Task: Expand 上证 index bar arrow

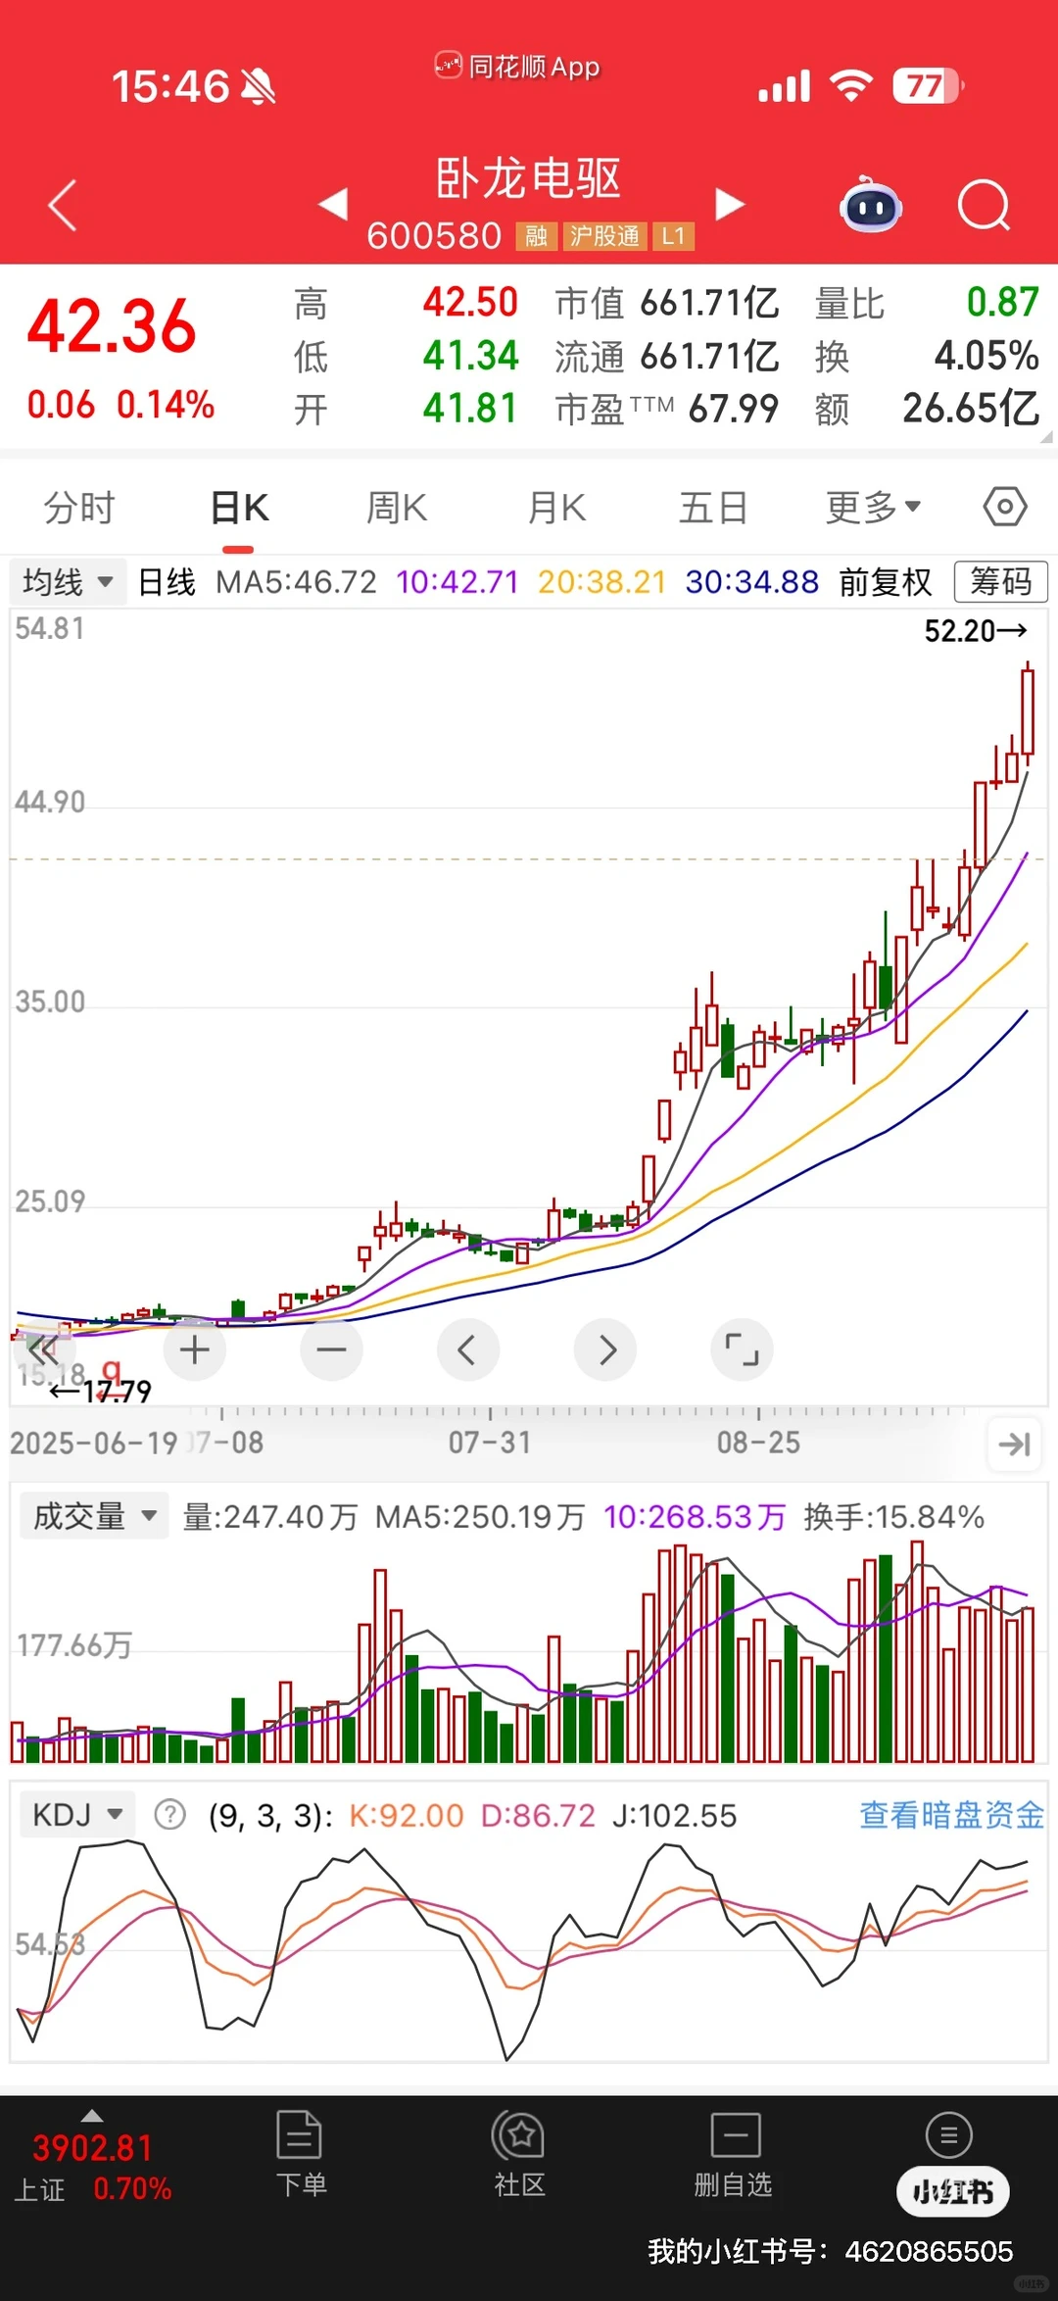Action: tap(92, 2116)
